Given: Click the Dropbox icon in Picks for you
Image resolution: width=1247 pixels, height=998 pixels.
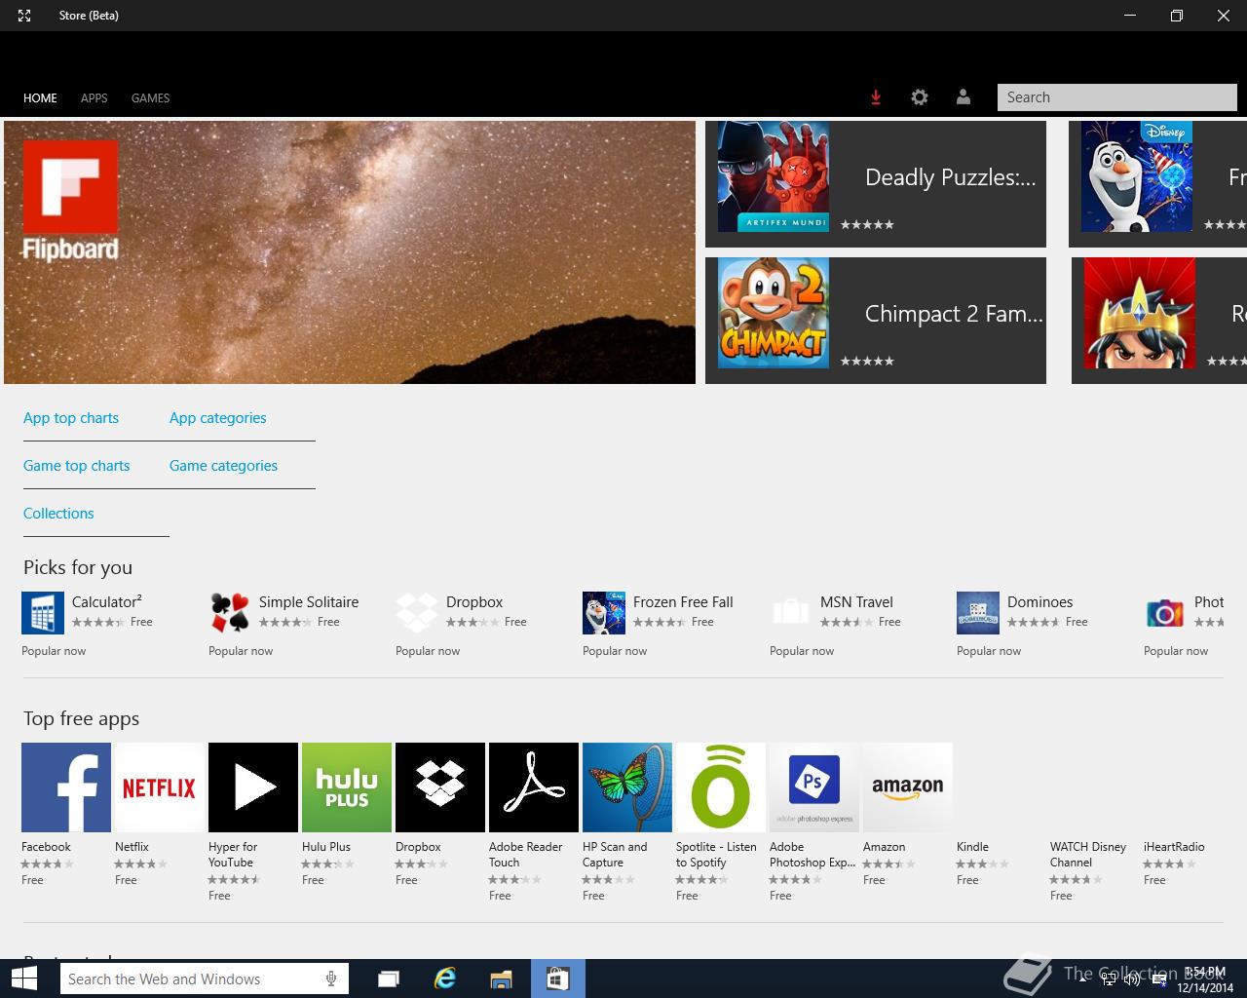Looking at the screenshot, I should coord(417,613).
